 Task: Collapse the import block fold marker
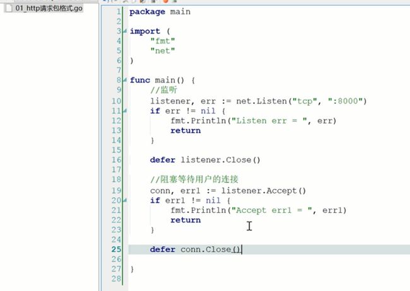(125, 31)
